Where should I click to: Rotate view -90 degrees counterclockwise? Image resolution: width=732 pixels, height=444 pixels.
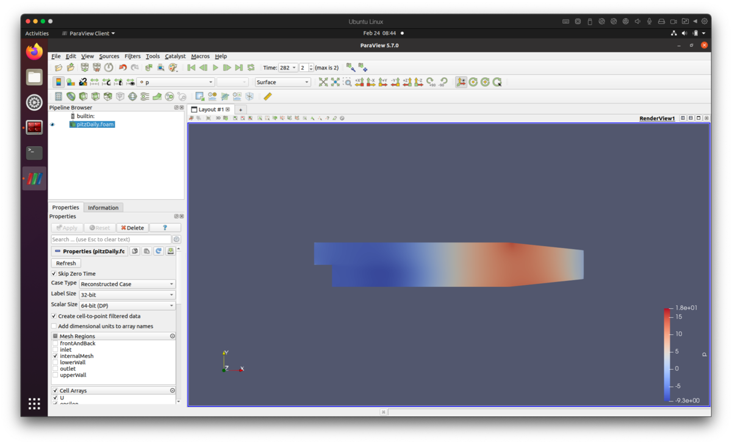point(443,82)
